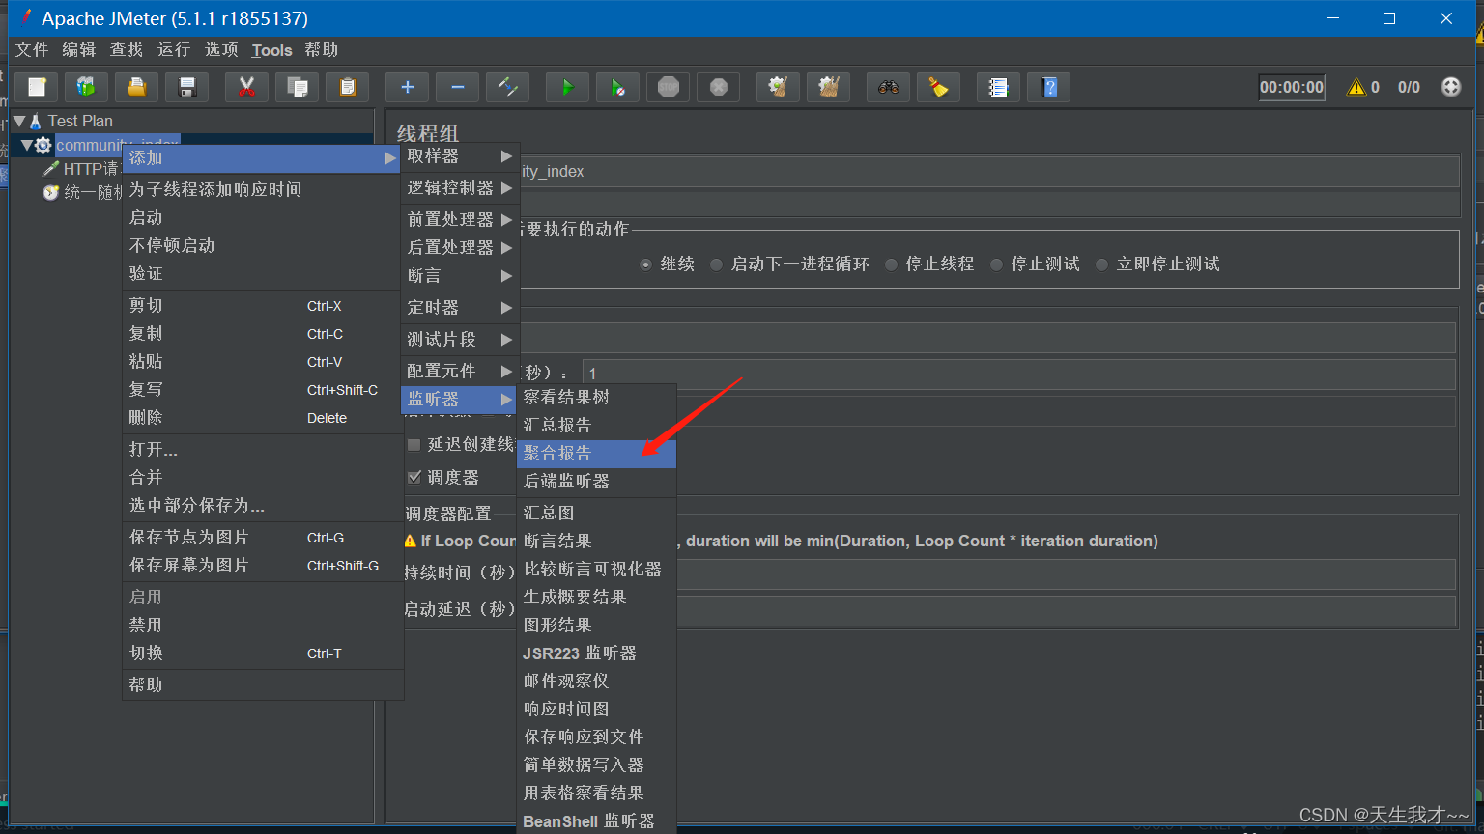This screenshot has width=1484, height=834.
Task: Save the test plan with floppy icon
Action: [187, 87]
